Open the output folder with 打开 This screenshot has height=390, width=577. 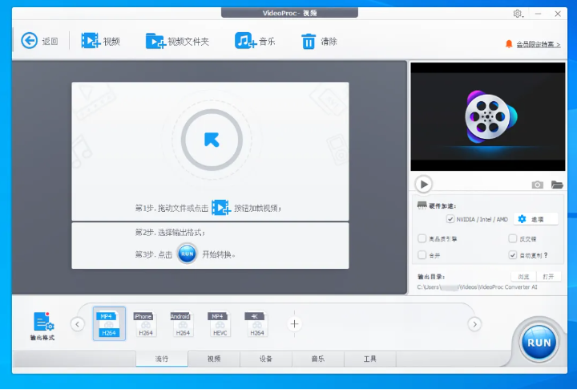[548, 277]
